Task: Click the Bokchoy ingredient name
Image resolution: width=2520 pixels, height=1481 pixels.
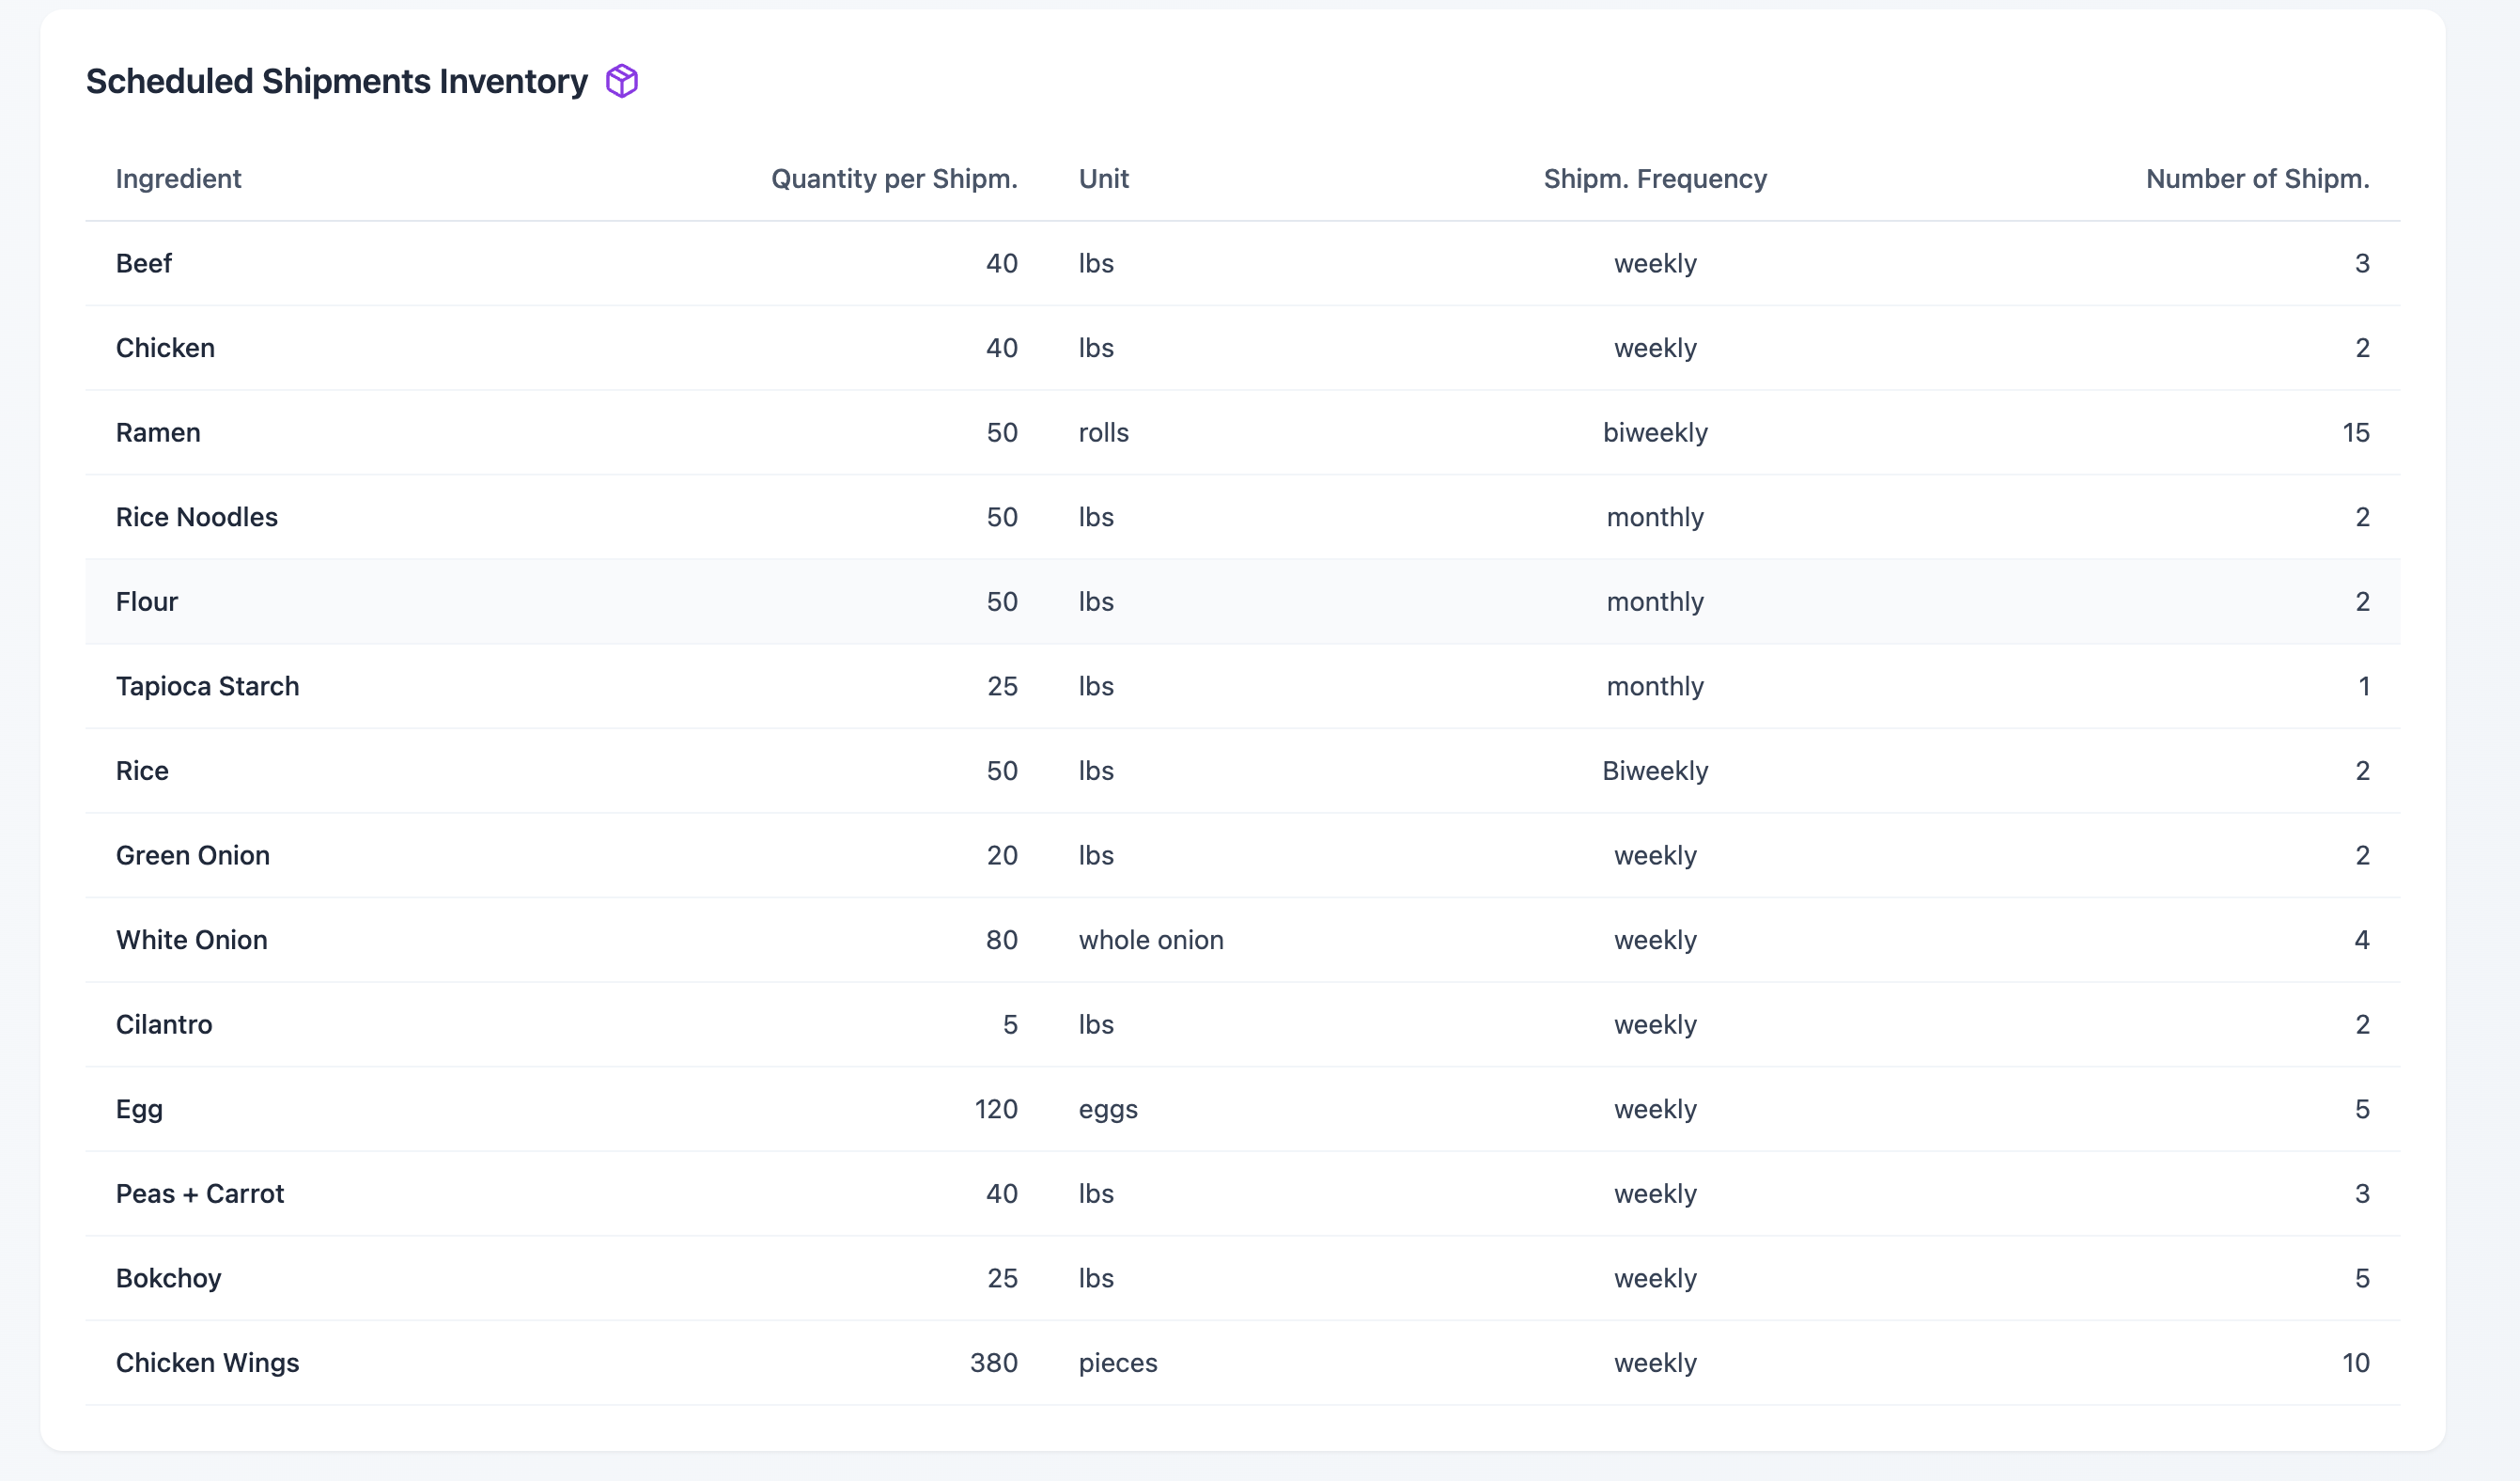Action: coord(168,1278)
